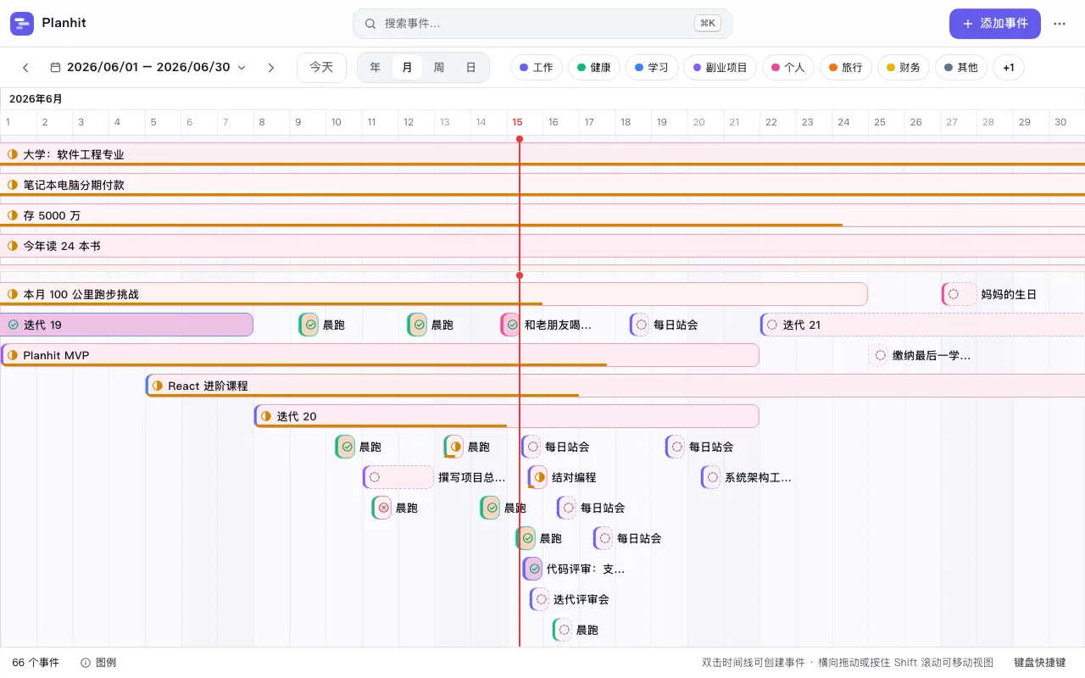This screenshot has width=1085, height=678.
Task: Switch to 周 week view
Action: tap(439, 68)
